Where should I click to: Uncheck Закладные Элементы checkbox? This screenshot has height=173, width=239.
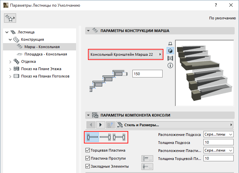click(87, 166)
